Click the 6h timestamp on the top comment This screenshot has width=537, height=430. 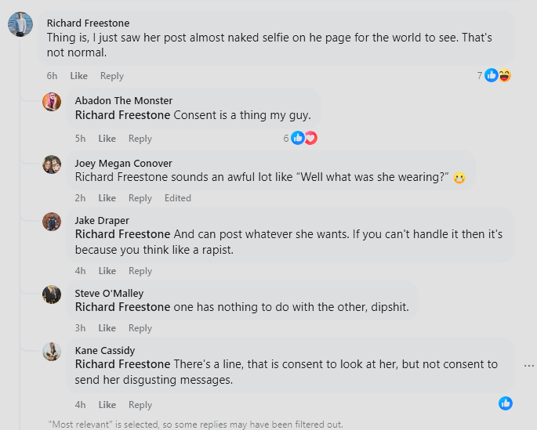pyautogui.click(x=53, y=76)
